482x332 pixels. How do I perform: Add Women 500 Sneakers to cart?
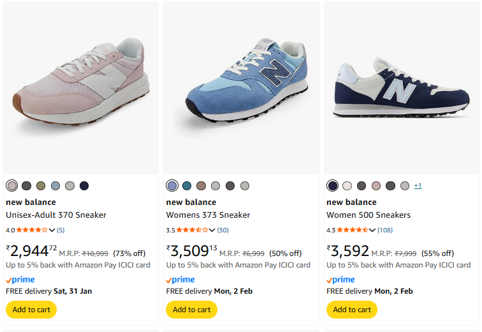[352, 310]
